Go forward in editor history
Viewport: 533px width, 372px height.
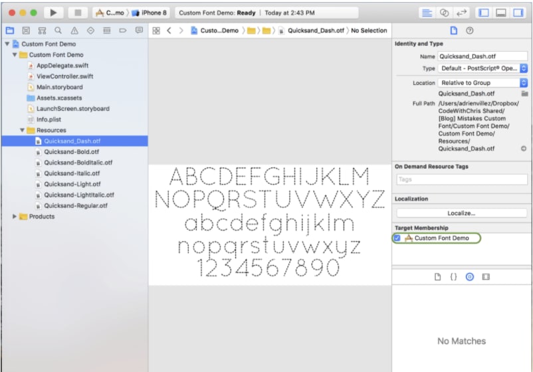[181, 31]
